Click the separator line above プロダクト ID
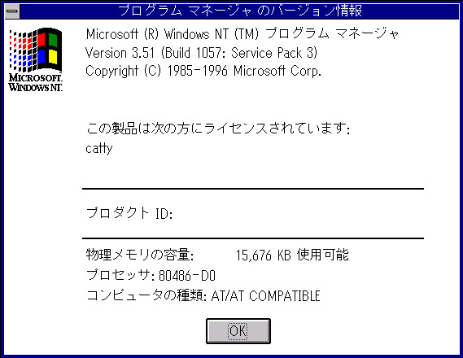 point(253,188)
